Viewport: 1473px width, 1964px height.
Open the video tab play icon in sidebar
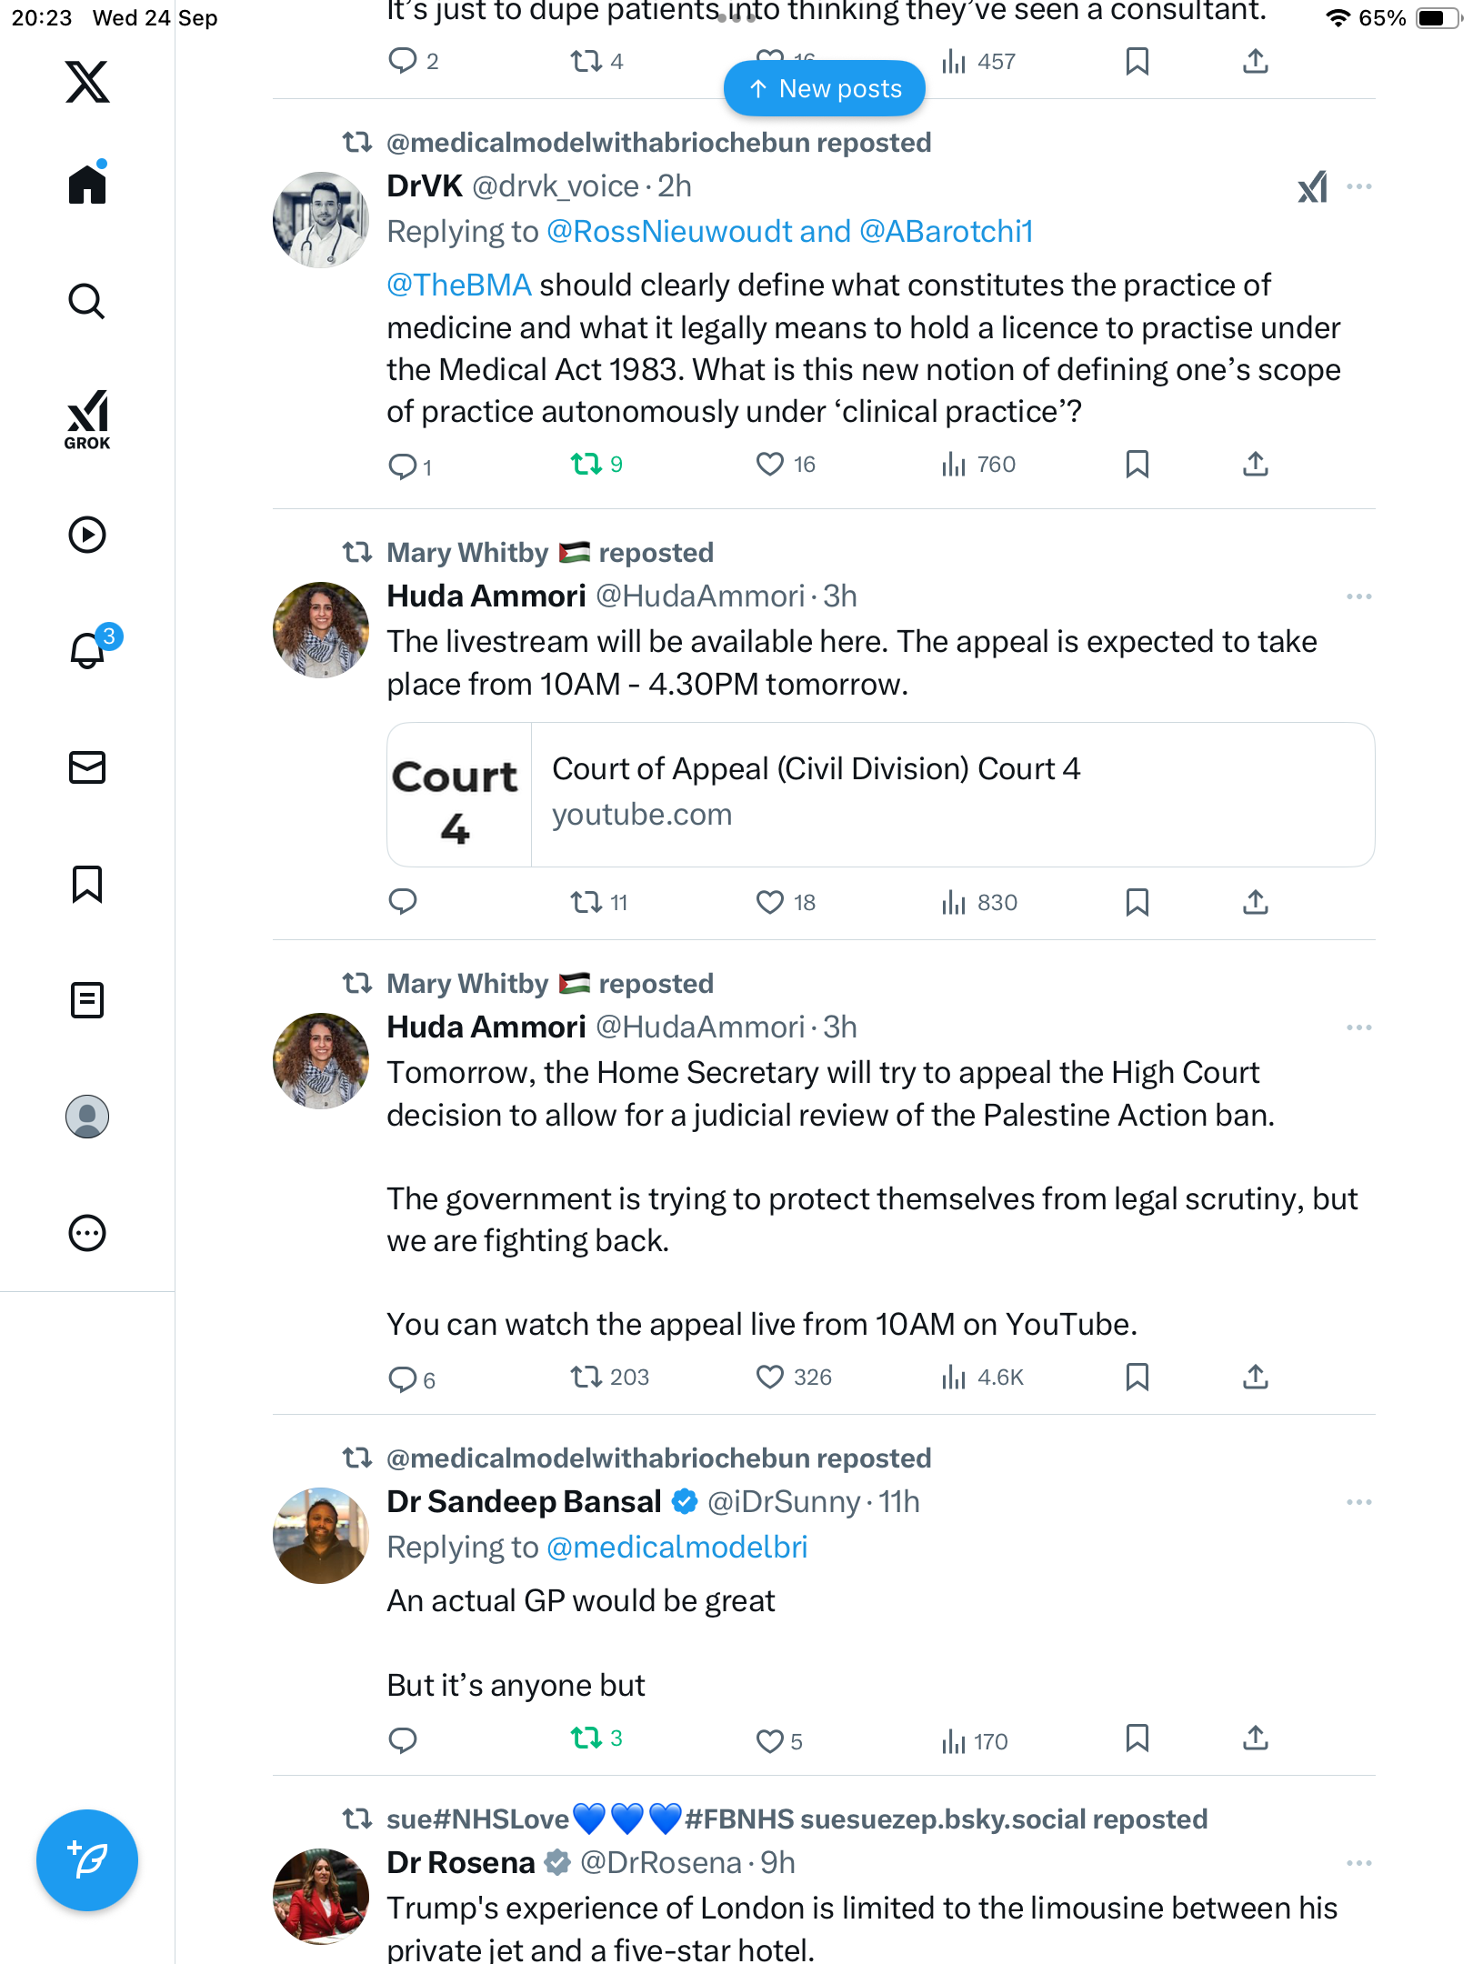coord(87,535)
